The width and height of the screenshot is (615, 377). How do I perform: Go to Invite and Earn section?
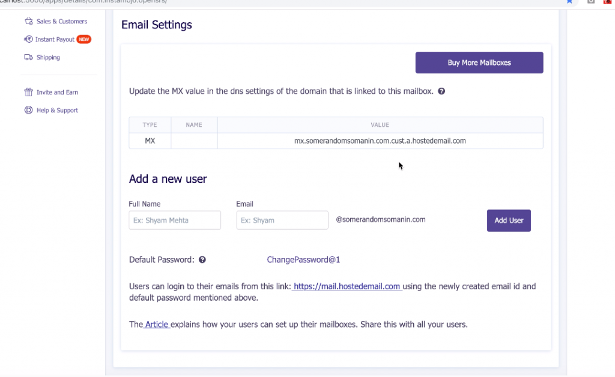(57, 93)
